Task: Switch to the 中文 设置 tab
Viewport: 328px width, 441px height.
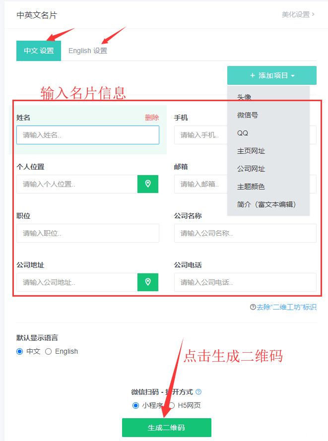Action: (39, 51)
